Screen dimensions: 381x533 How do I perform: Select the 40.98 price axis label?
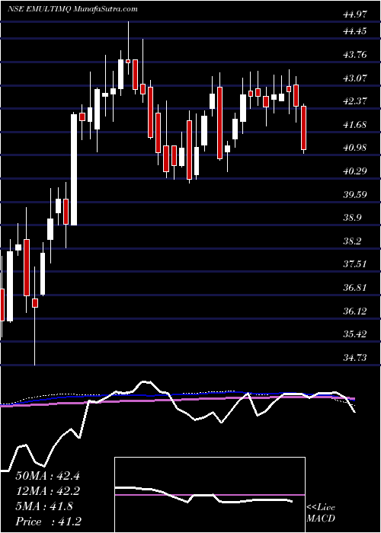click(x=355, y=148)
